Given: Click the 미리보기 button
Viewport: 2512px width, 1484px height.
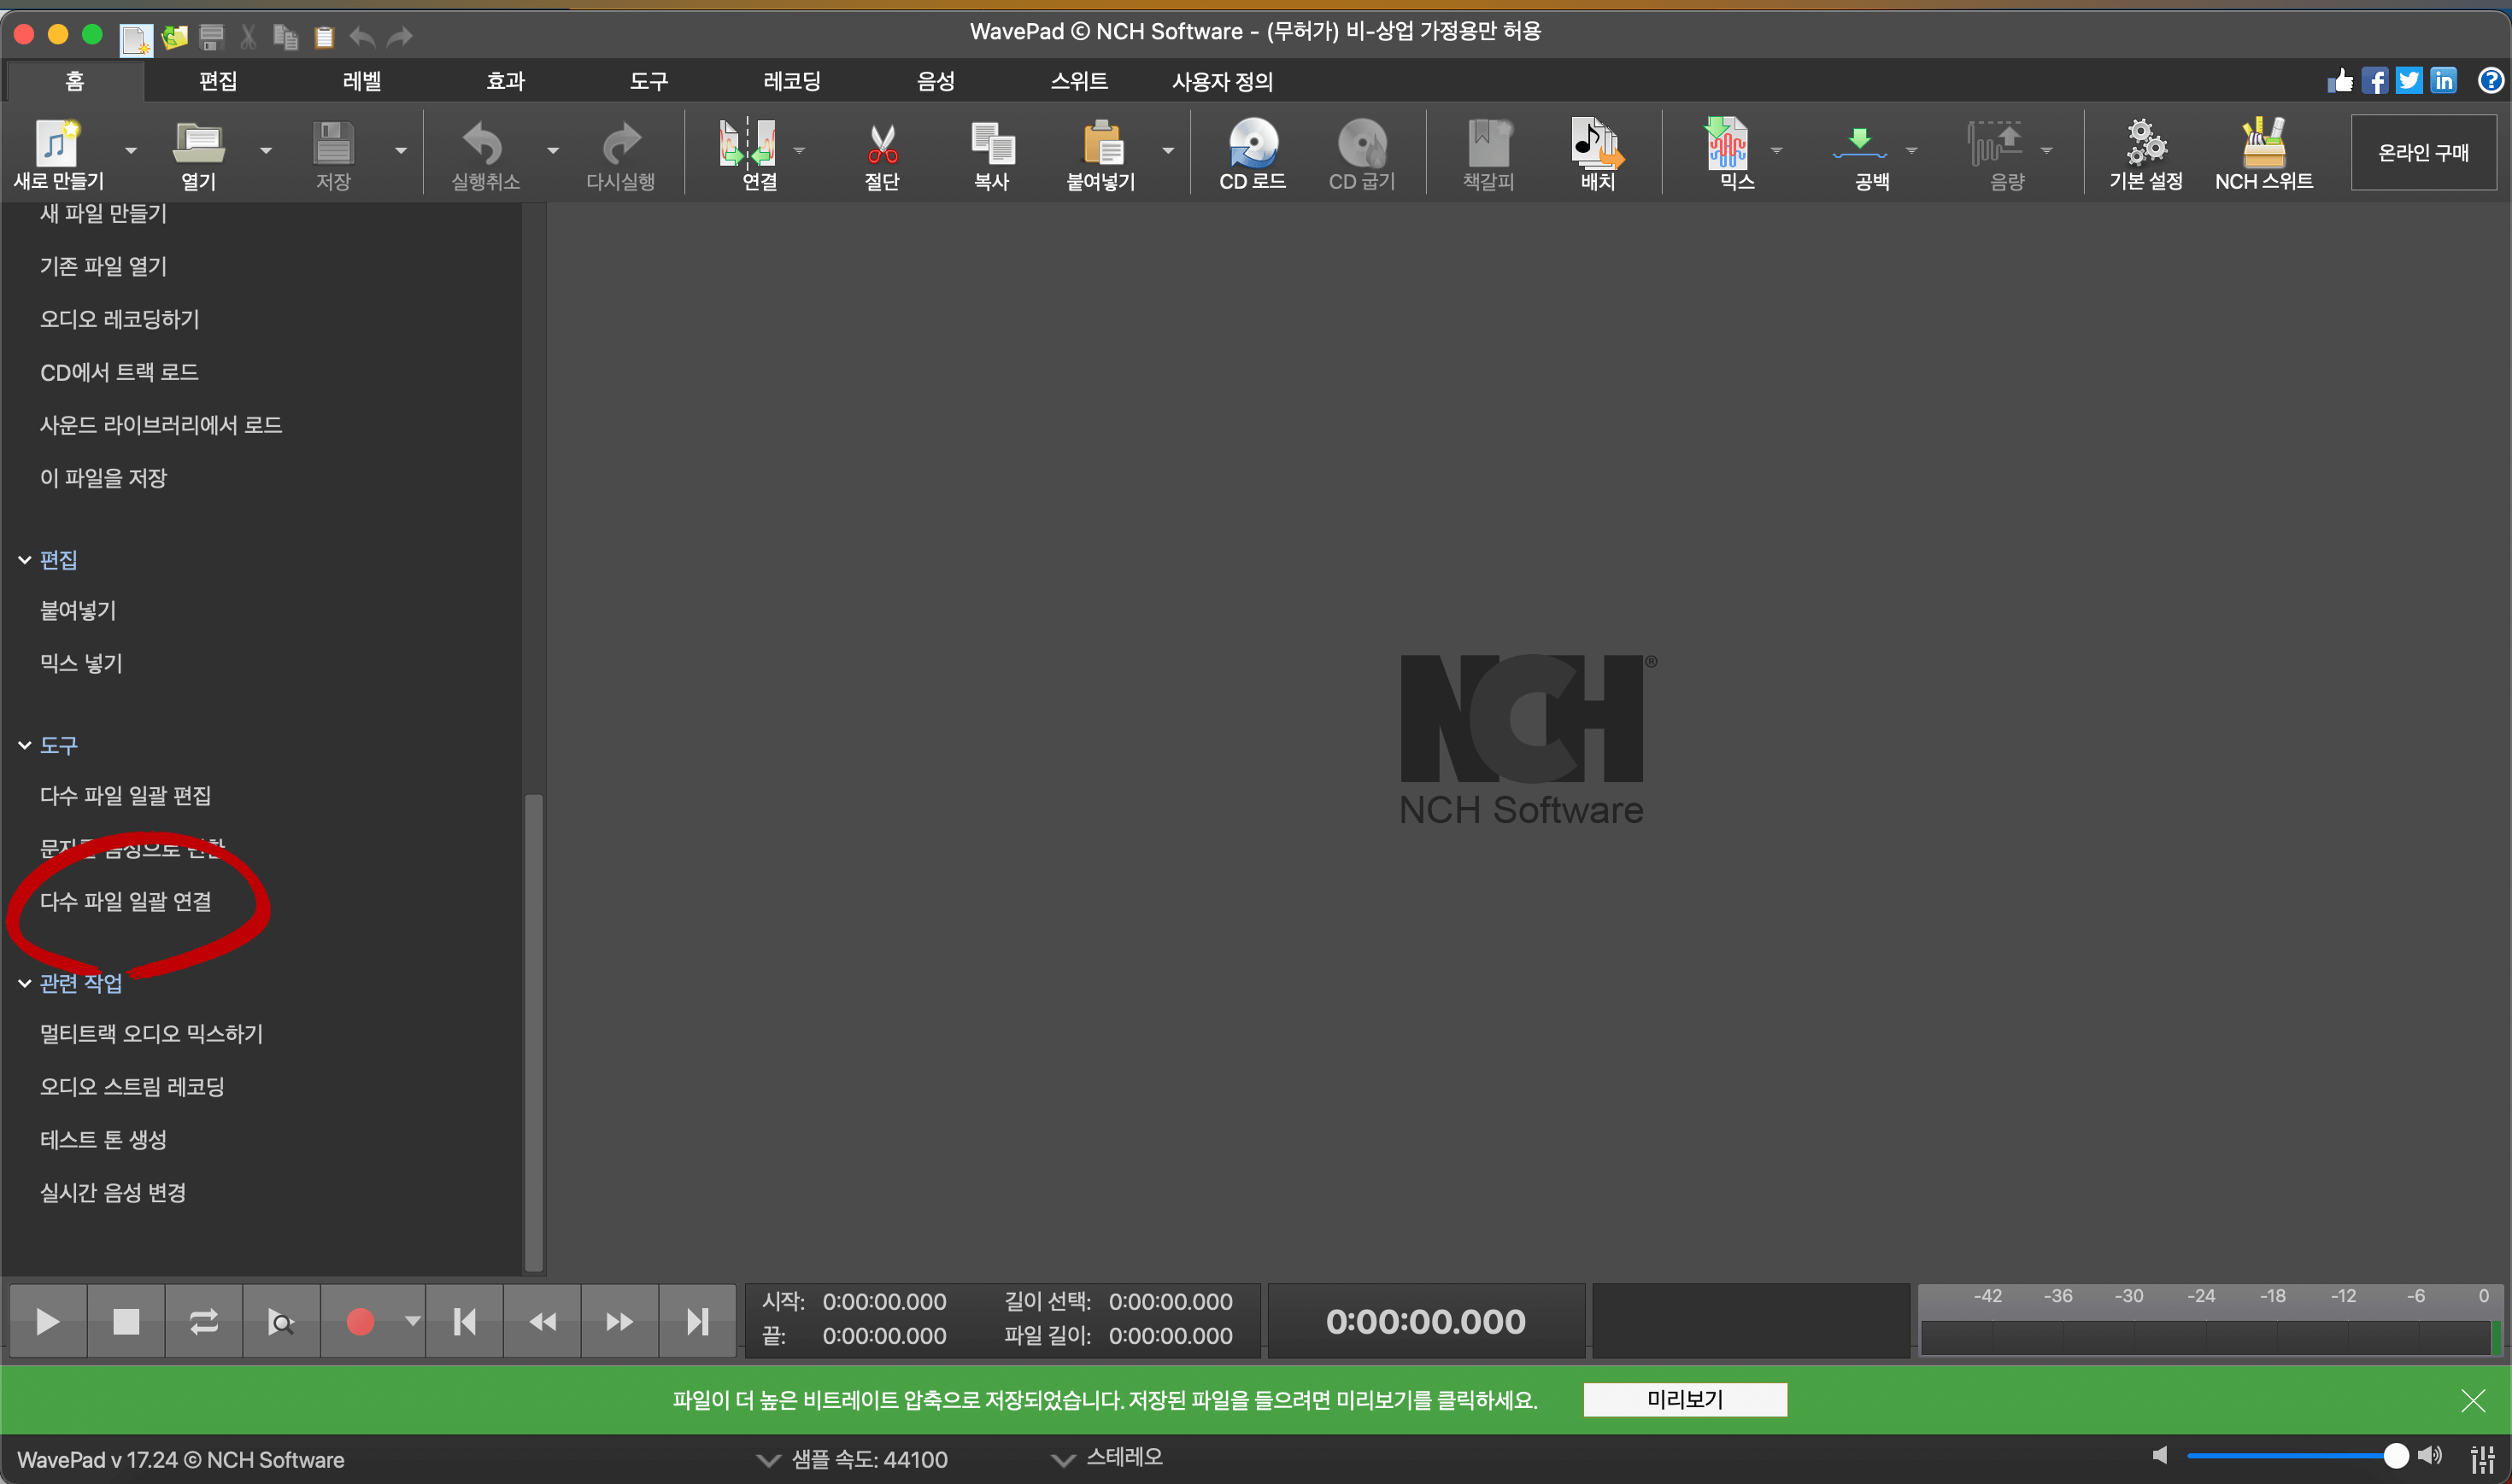Looking at the screenshot, I should pos(1685,1399).
